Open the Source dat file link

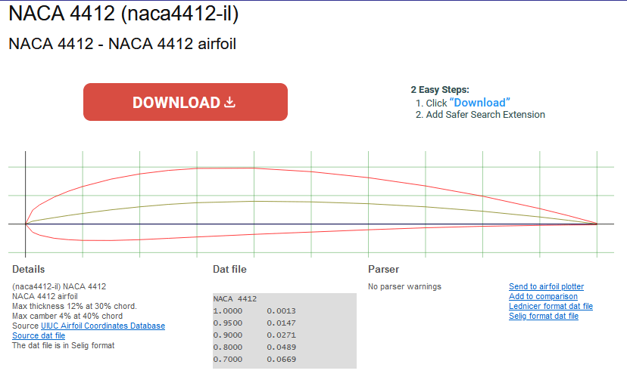(x=39, y=336)
